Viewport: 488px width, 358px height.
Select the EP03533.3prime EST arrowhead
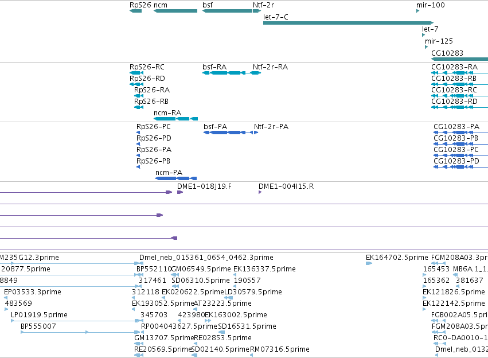(6, 298)
